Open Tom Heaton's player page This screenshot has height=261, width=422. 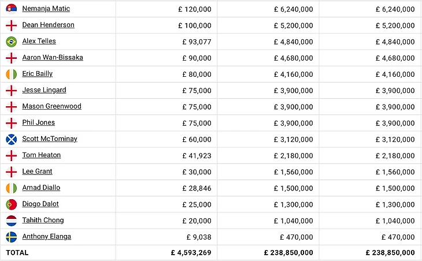point(41,155)
